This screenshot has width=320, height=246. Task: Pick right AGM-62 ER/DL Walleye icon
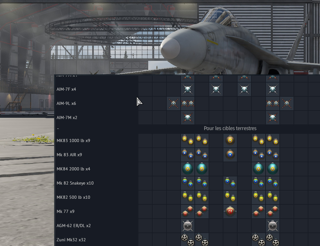pos(272,226)
